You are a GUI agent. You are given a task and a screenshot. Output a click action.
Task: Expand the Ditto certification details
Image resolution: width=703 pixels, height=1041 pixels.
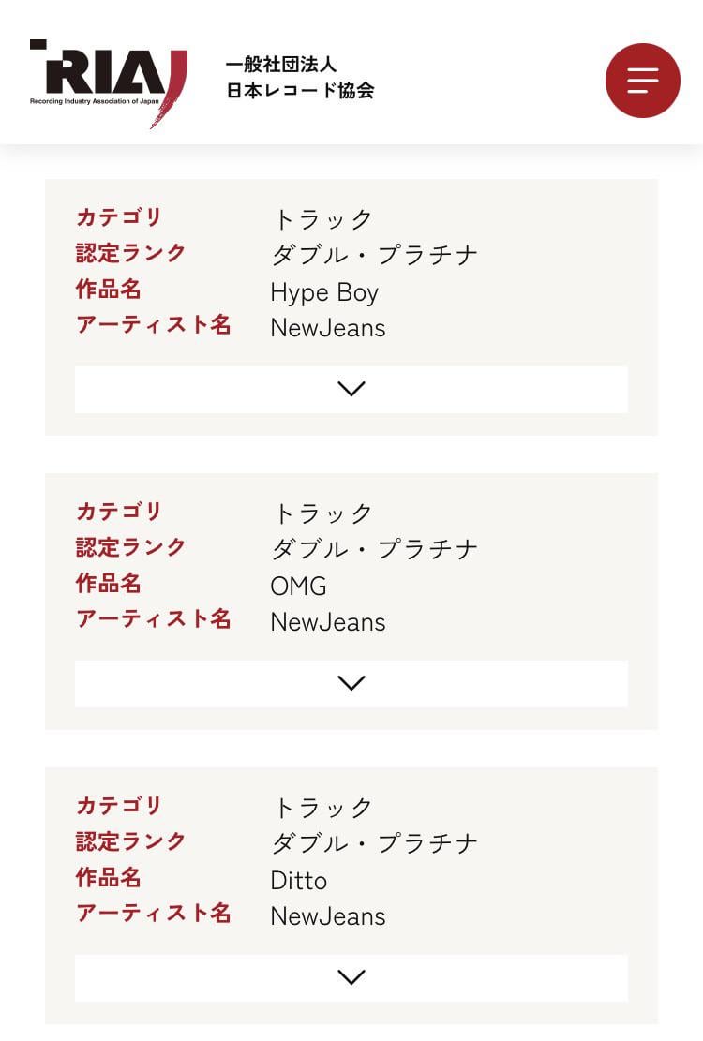tap(351, 977)
